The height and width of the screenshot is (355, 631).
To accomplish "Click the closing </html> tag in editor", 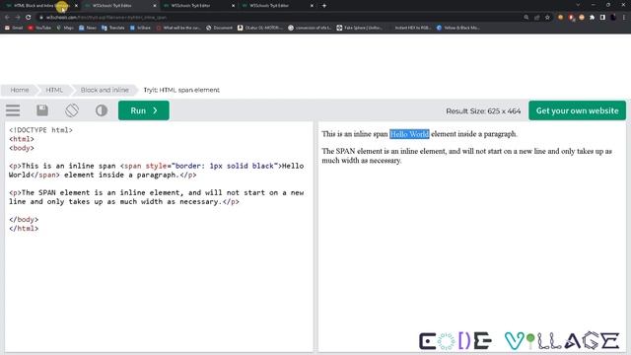I will click(24, 228).
